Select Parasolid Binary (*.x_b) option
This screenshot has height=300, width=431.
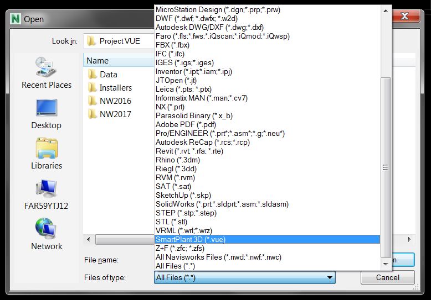coord(267,115)
